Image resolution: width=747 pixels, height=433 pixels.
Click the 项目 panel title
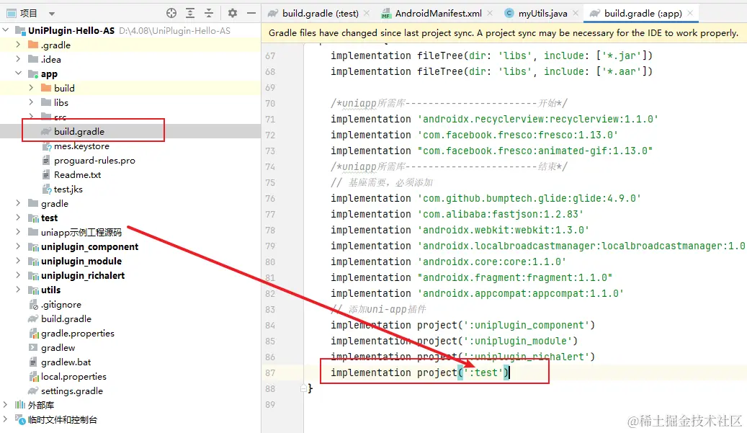[x=29, y=14]
